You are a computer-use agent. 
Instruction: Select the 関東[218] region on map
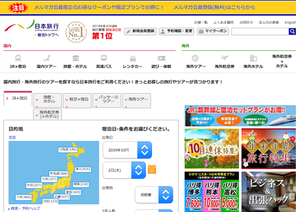click(x=81, y=184)
